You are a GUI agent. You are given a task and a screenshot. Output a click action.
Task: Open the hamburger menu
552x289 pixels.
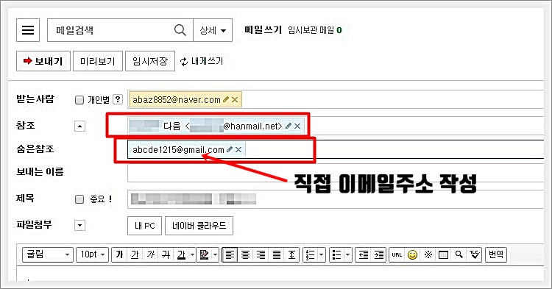coord(28,30)
